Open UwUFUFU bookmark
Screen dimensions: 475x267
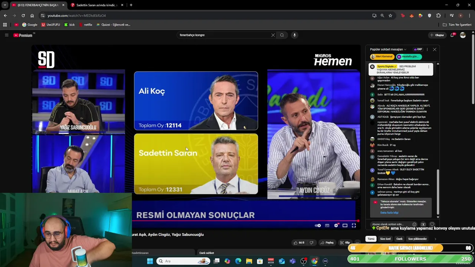51,25
